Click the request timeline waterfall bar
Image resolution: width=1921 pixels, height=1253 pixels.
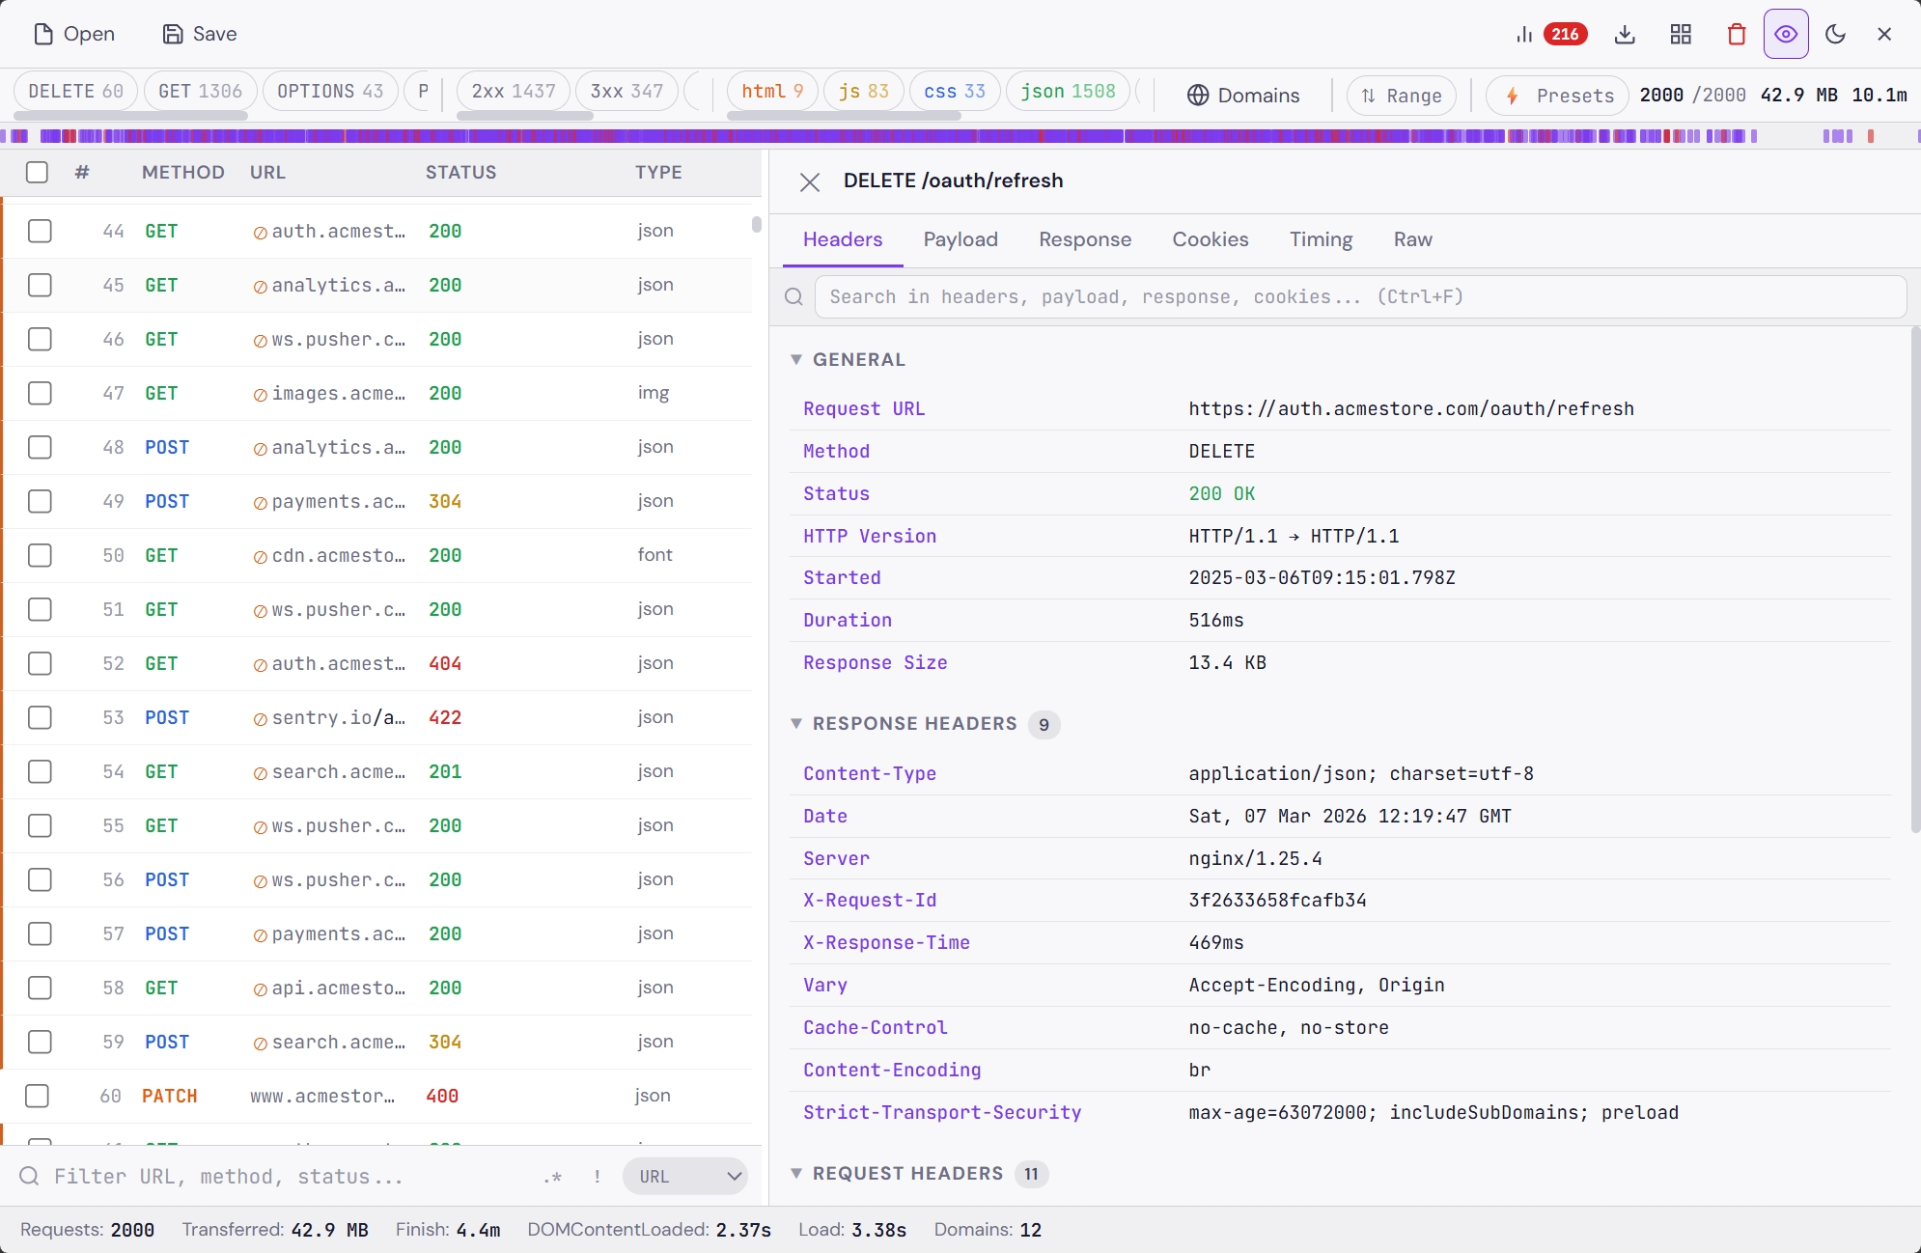960,136
